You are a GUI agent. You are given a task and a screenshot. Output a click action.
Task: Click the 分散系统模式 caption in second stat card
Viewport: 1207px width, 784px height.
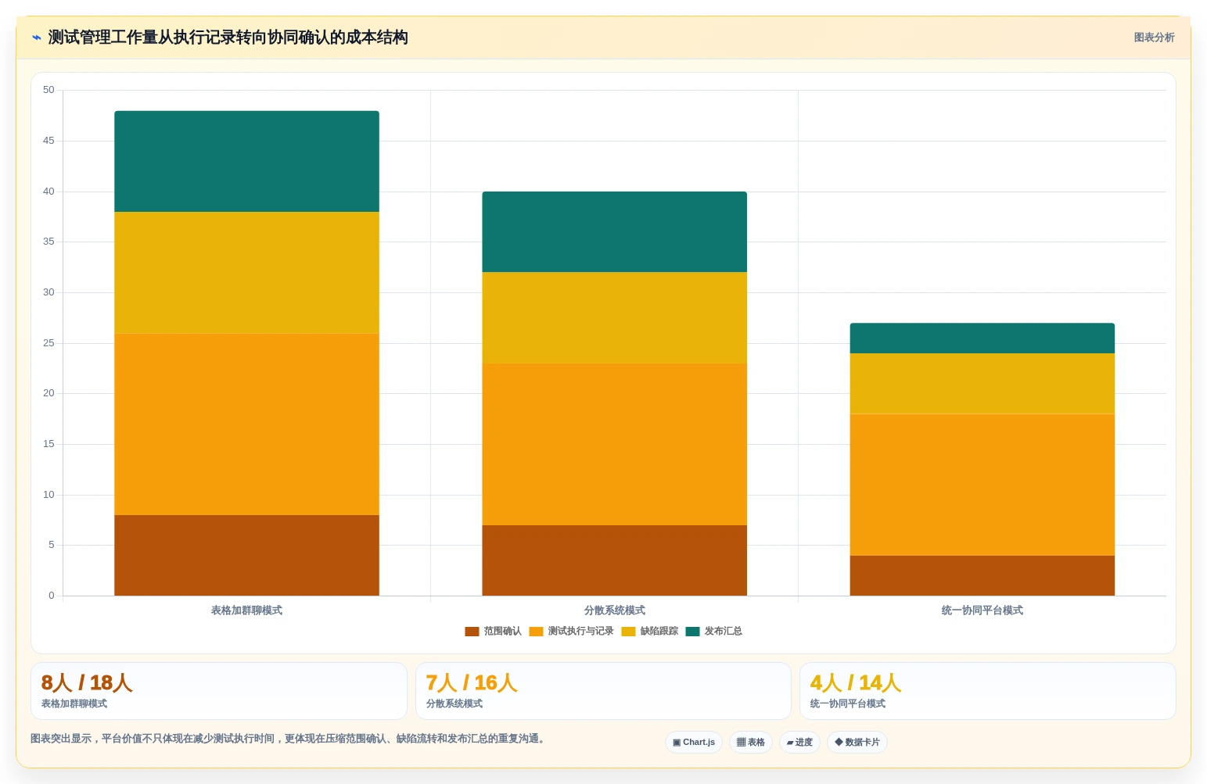[x=454, y=703]
